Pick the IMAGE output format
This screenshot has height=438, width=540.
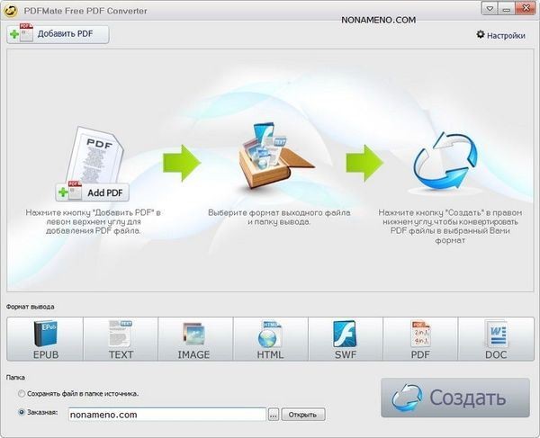[194, 339]
